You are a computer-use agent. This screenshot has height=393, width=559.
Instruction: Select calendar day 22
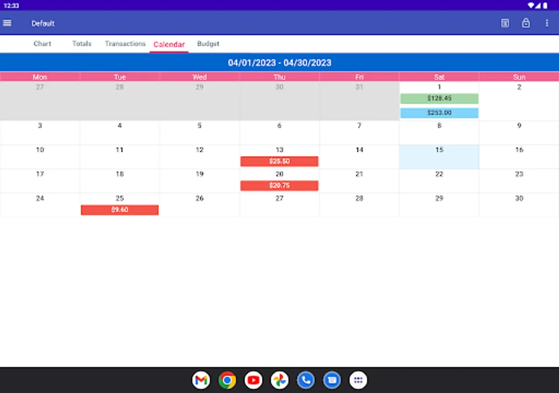point(439,181)
